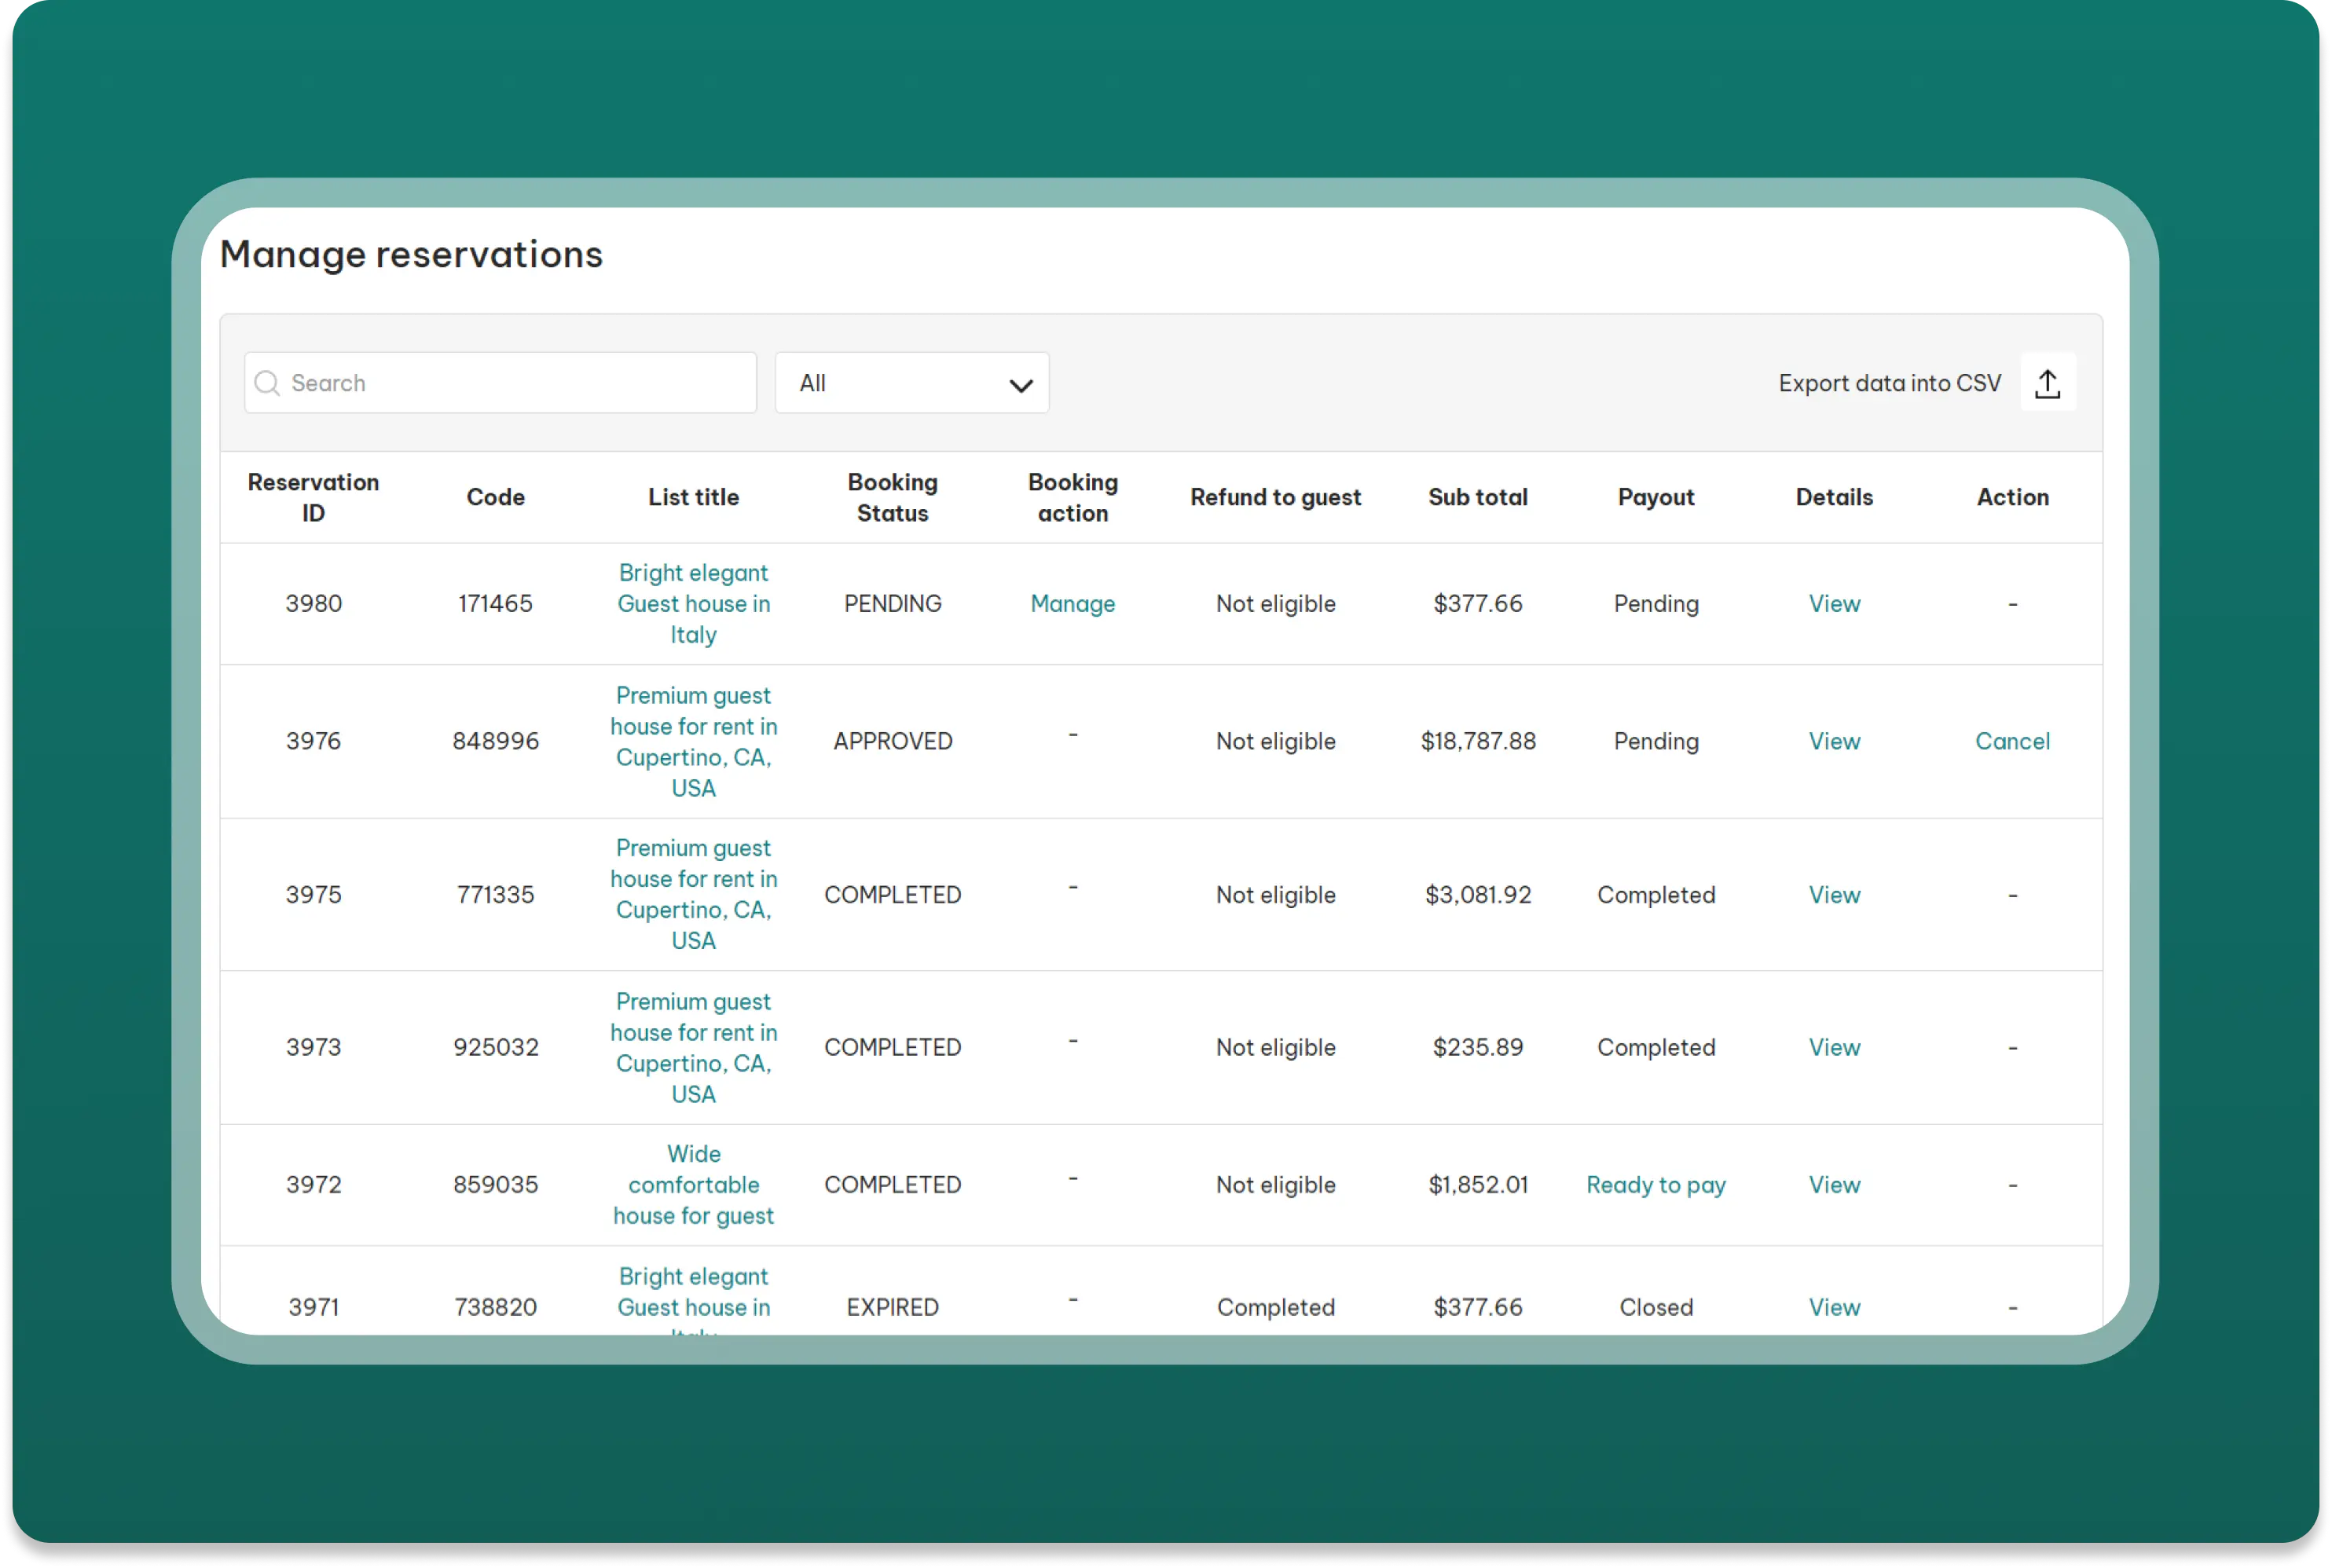Click the Booking Status column header
Viewport: 2332px width, 1568px height.
[892, 497]
